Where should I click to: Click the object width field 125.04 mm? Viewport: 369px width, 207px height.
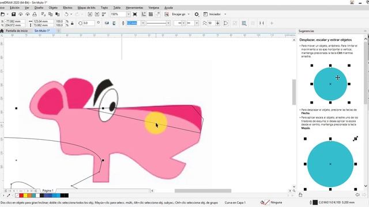(x=43, y=21)
